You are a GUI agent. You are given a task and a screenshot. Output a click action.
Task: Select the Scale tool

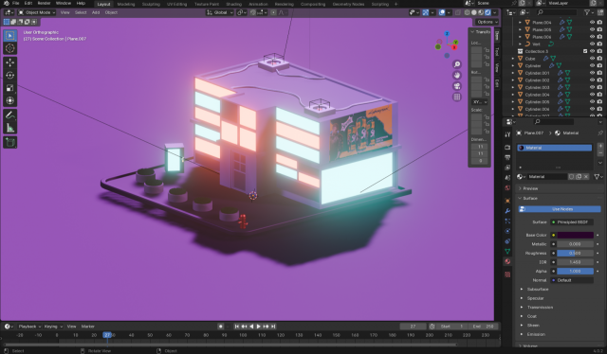10,88
